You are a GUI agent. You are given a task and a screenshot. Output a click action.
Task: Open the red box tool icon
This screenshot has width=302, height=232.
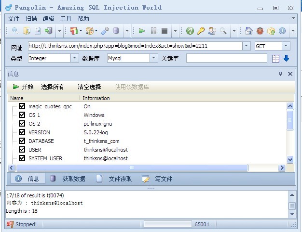(x=74, y=31)
